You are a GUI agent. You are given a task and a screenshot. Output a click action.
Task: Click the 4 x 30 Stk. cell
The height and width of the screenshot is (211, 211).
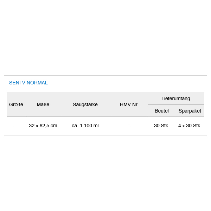pos(190,126)
